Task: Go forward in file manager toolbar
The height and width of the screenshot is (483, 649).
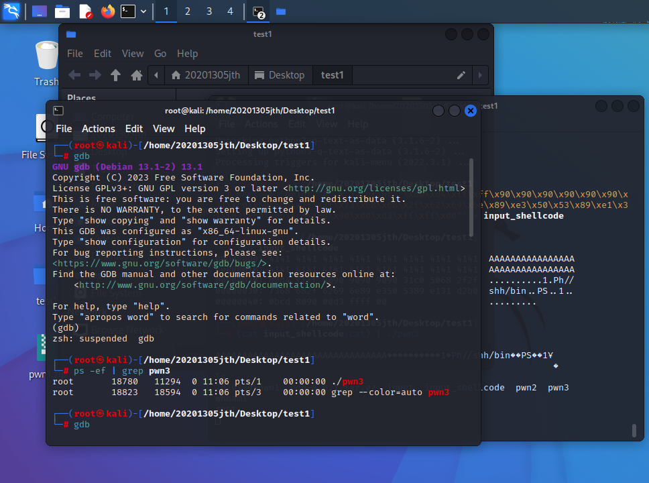Action: [x=95, y=75]
